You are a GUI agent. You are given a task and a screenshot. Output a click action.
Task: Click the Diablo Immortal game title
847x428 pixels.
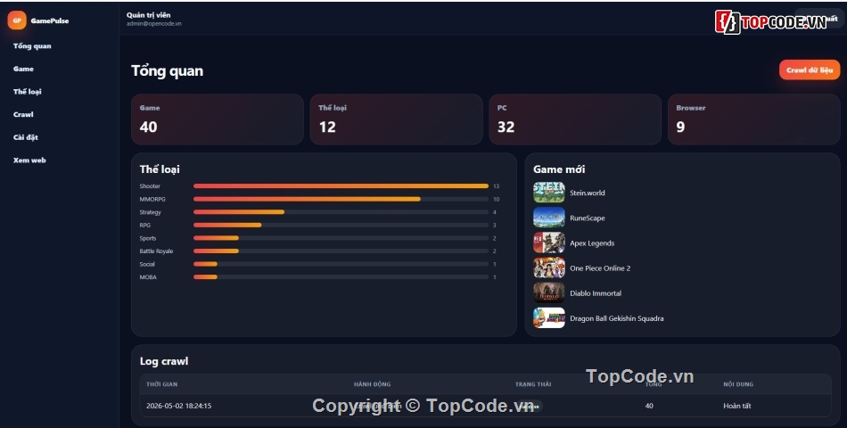click(596, 293)
